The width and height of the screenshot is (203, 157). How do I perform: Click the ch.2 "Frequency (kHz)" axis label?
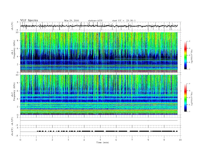14,92
